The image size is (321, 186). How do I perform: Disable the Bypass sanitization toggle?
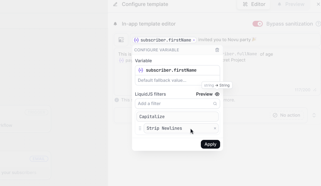pos(257,24)
